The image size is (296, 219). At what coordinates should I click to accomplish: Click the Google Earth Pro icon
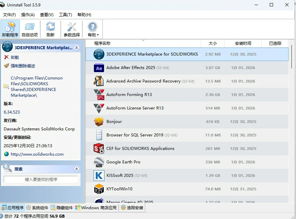(99, 162)
